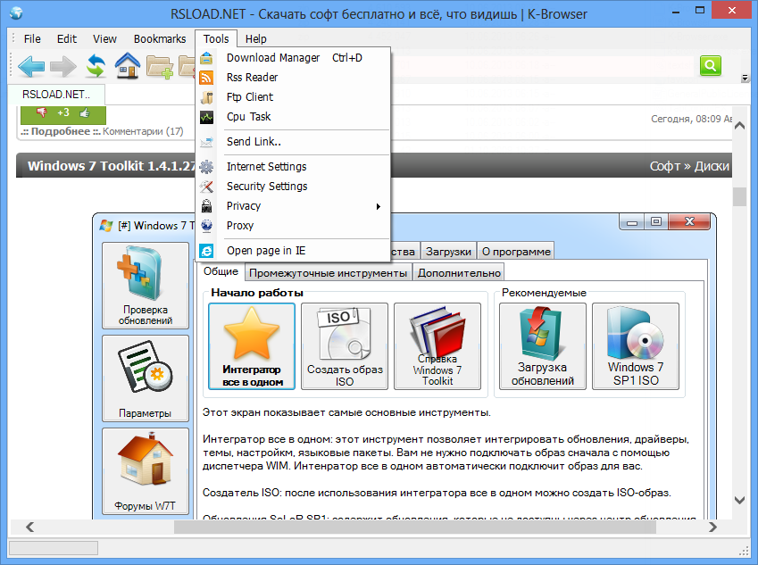Screen dimensions: 758x565
Task: Follow the Подробнее link
Action: (61, 131)
